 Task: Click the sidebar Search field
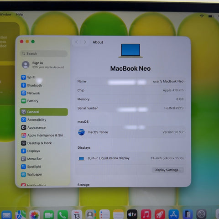pos(44,53)
